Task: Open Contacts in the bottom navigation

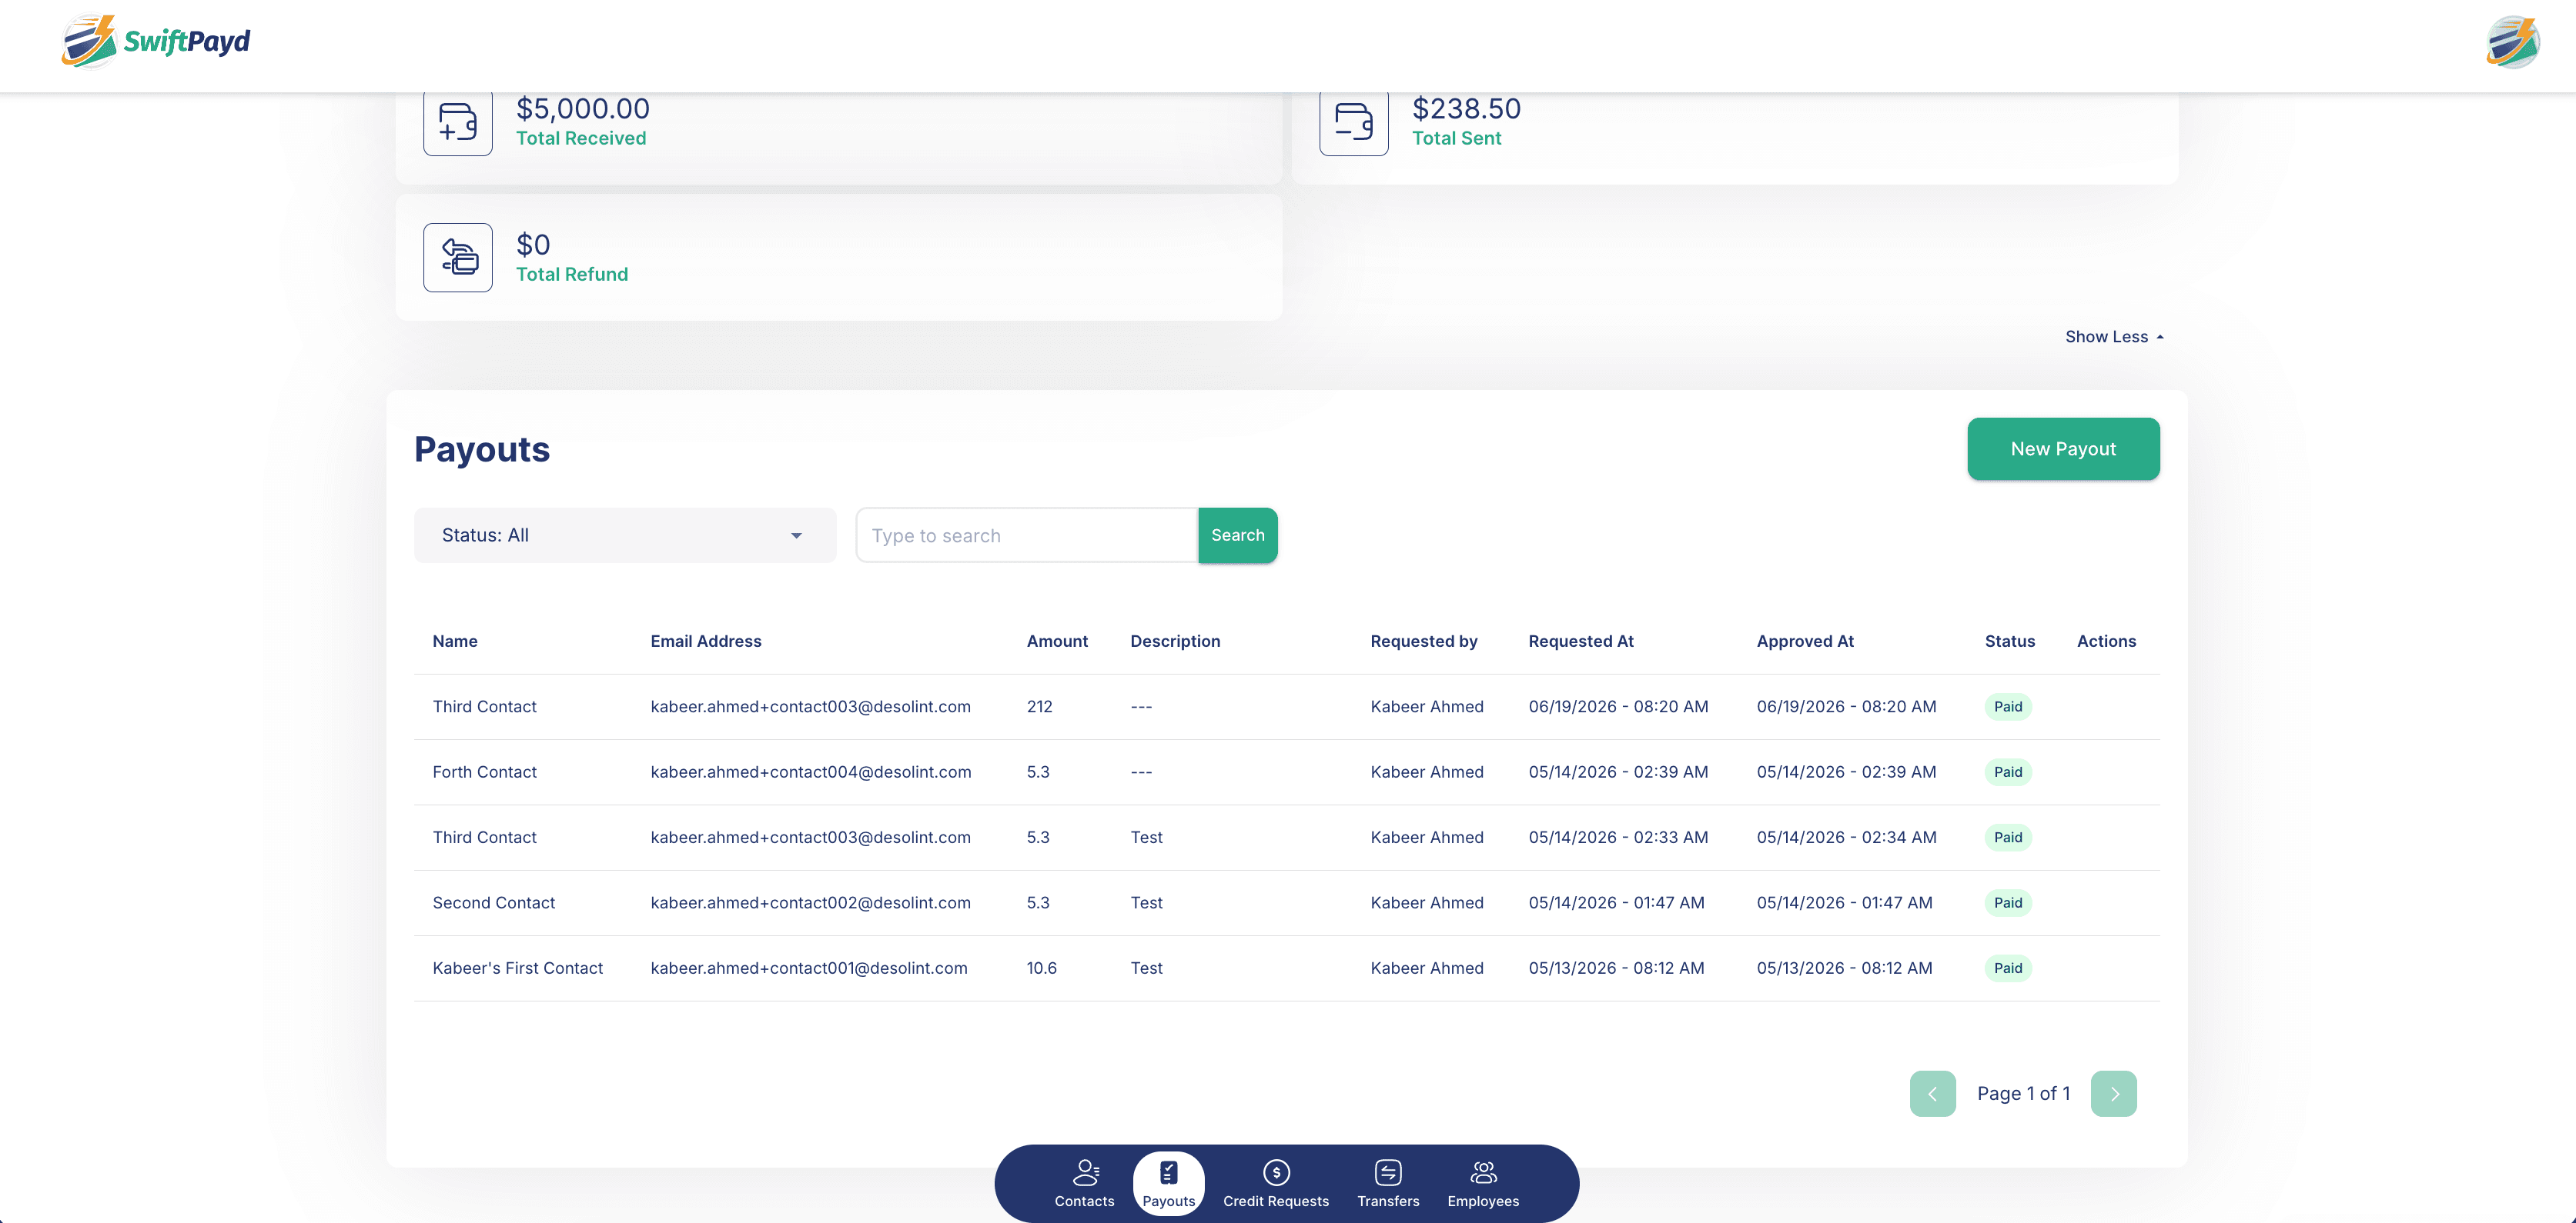Action: tap(1084, 1183)
